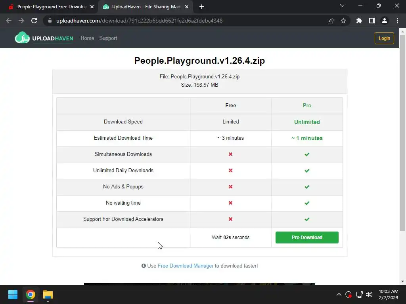The height and width of the screenshot is (304, 406).
Task: Close the UploadHaven tab
Action: (187, 7)
